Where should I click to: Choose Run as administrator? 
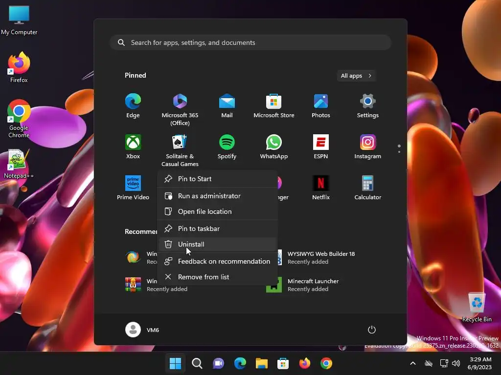pyautogui.click(x=217, y=196)
